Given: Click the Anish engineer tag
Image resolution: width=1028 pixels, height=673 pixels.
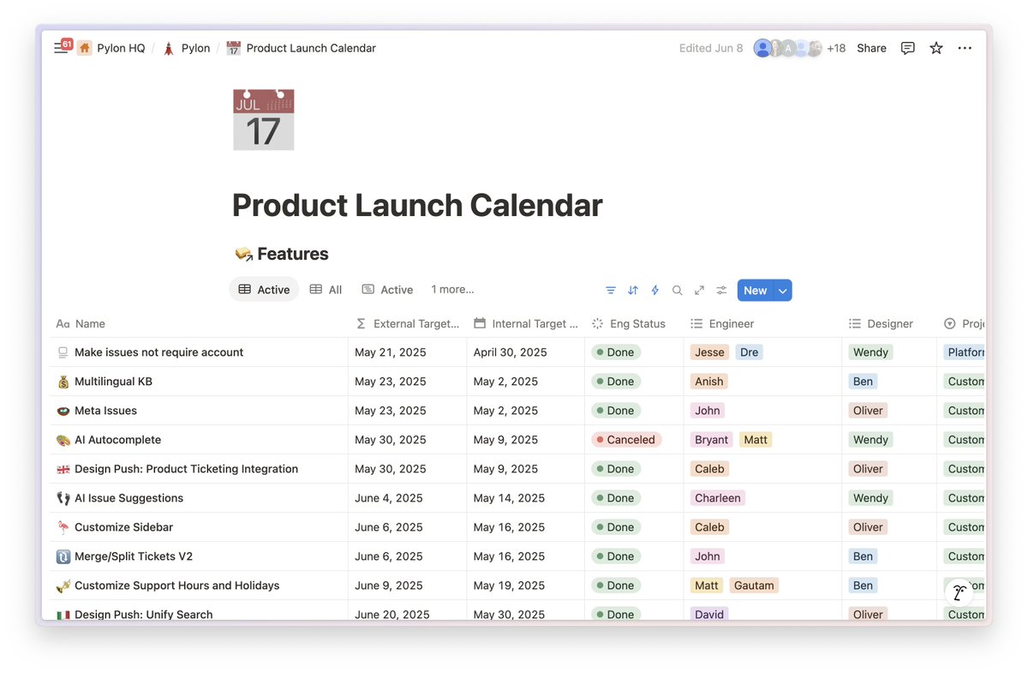Looking at the screenshot, I should [x=708, y=382].
